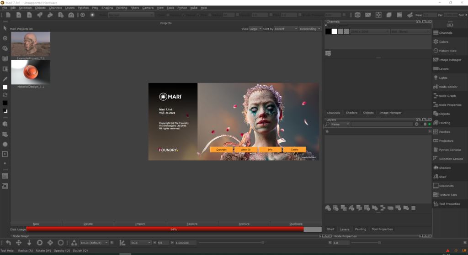This screenshot has height=255, width=468.
Task: Toggle the checkbox left of Opacity 1.0 field
Action: (238, 15)
